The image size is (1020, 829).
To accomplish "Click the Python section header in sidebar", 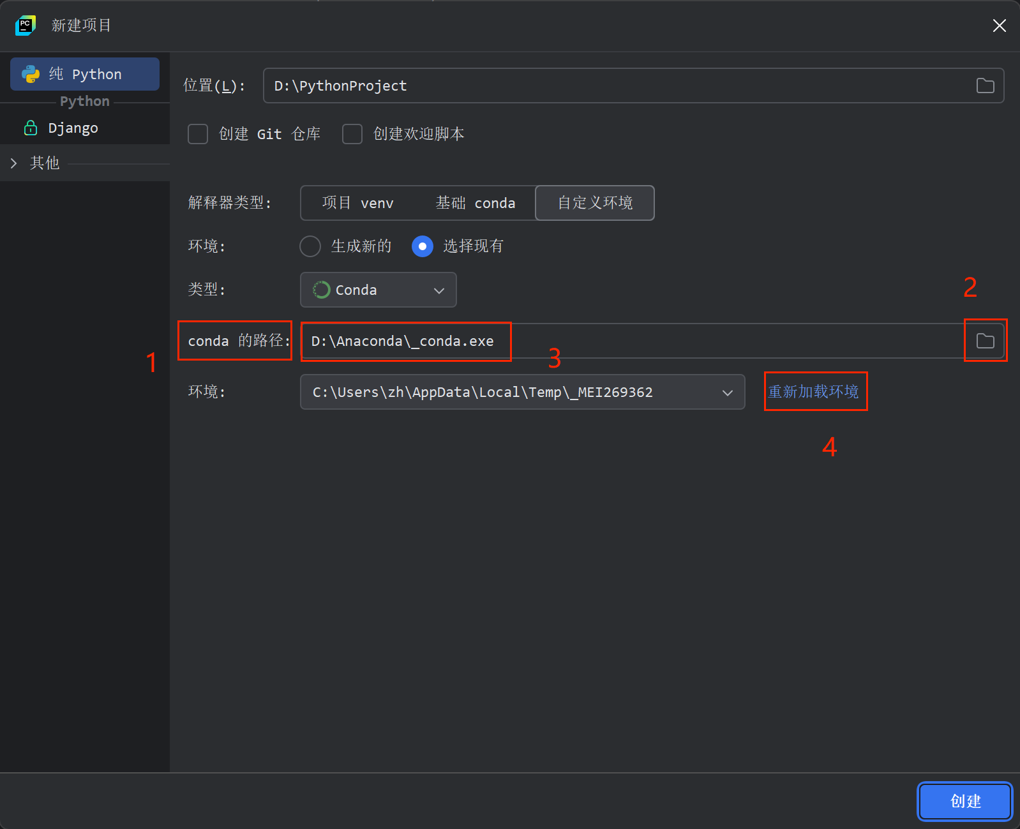I will click(x=85, y=101).
